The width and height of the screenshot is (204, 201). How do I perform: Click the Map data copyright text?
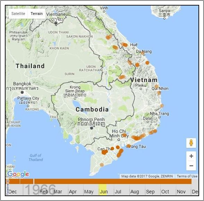[147, 176]
